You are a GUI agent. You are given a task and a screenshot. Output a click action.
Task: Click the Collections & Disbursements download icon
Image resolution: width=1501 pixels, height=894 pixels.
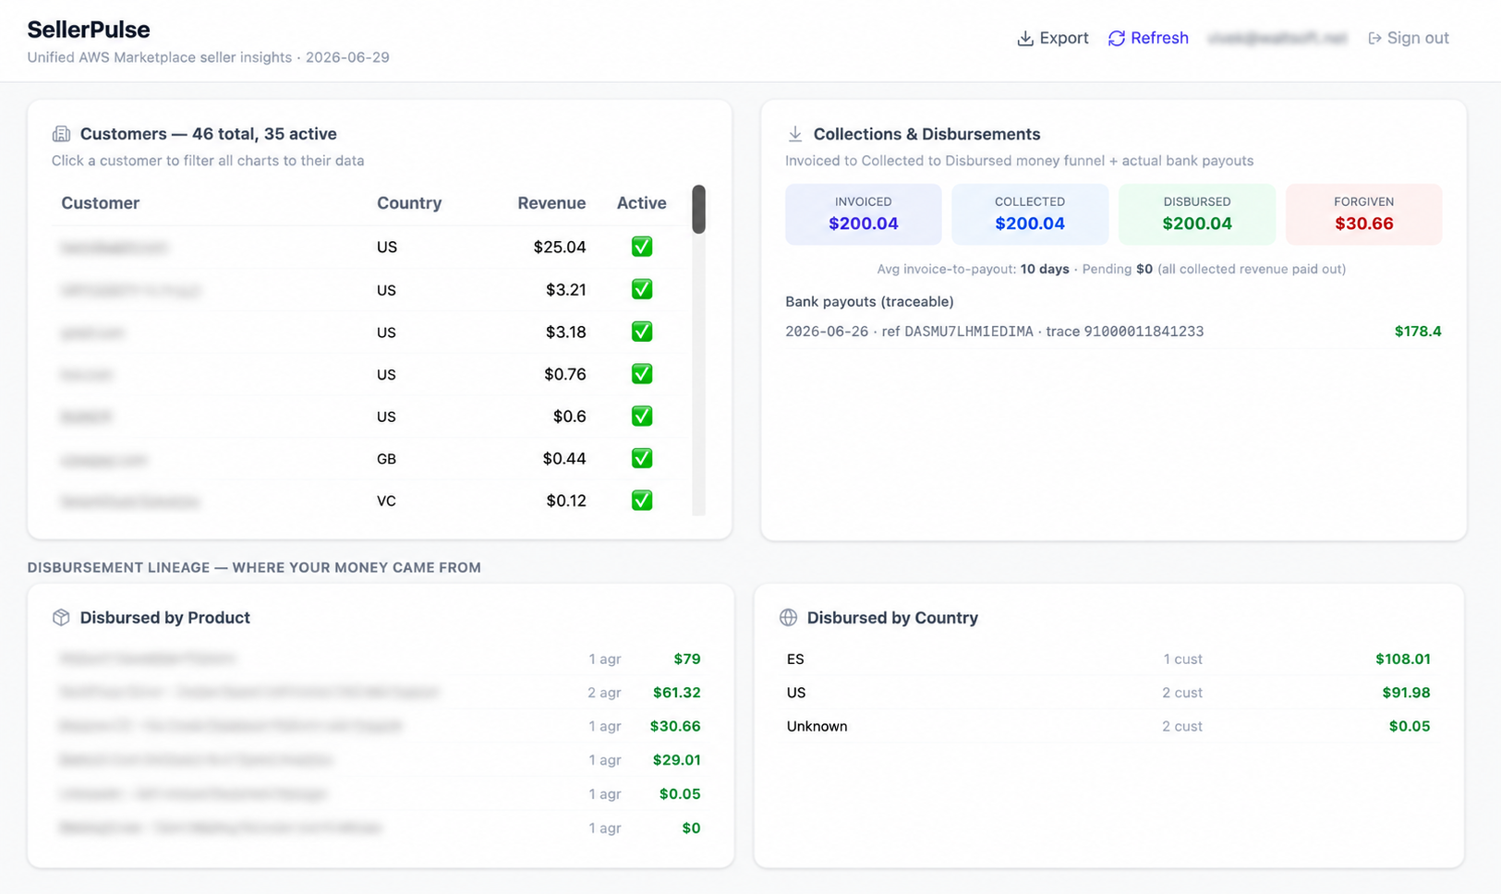[x=794, y=134]
